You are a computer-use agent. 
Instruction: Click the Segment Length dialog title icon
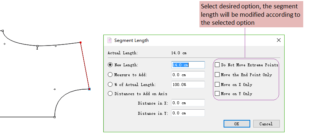[110, 40]
